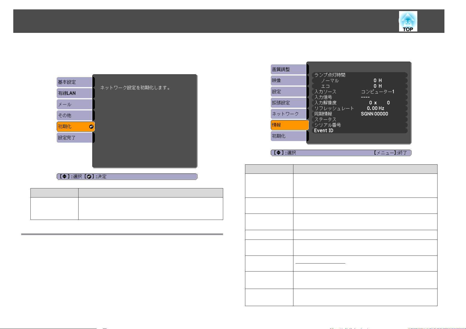
Task: Click the 0.00 Hz value
Action: tap(376, 108)
